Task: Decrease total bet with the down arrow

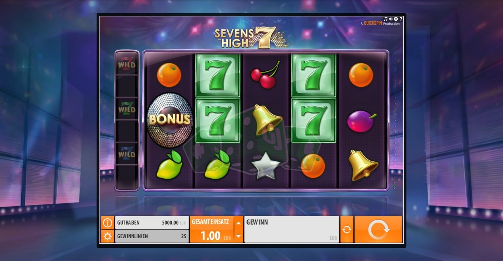Action: pyautogui.click(x=239, y=236)
